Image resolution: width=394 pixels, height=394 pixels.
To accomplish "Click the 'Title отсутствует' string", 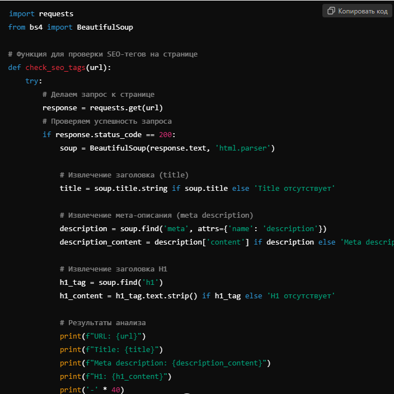I will [x=294, y=188].
